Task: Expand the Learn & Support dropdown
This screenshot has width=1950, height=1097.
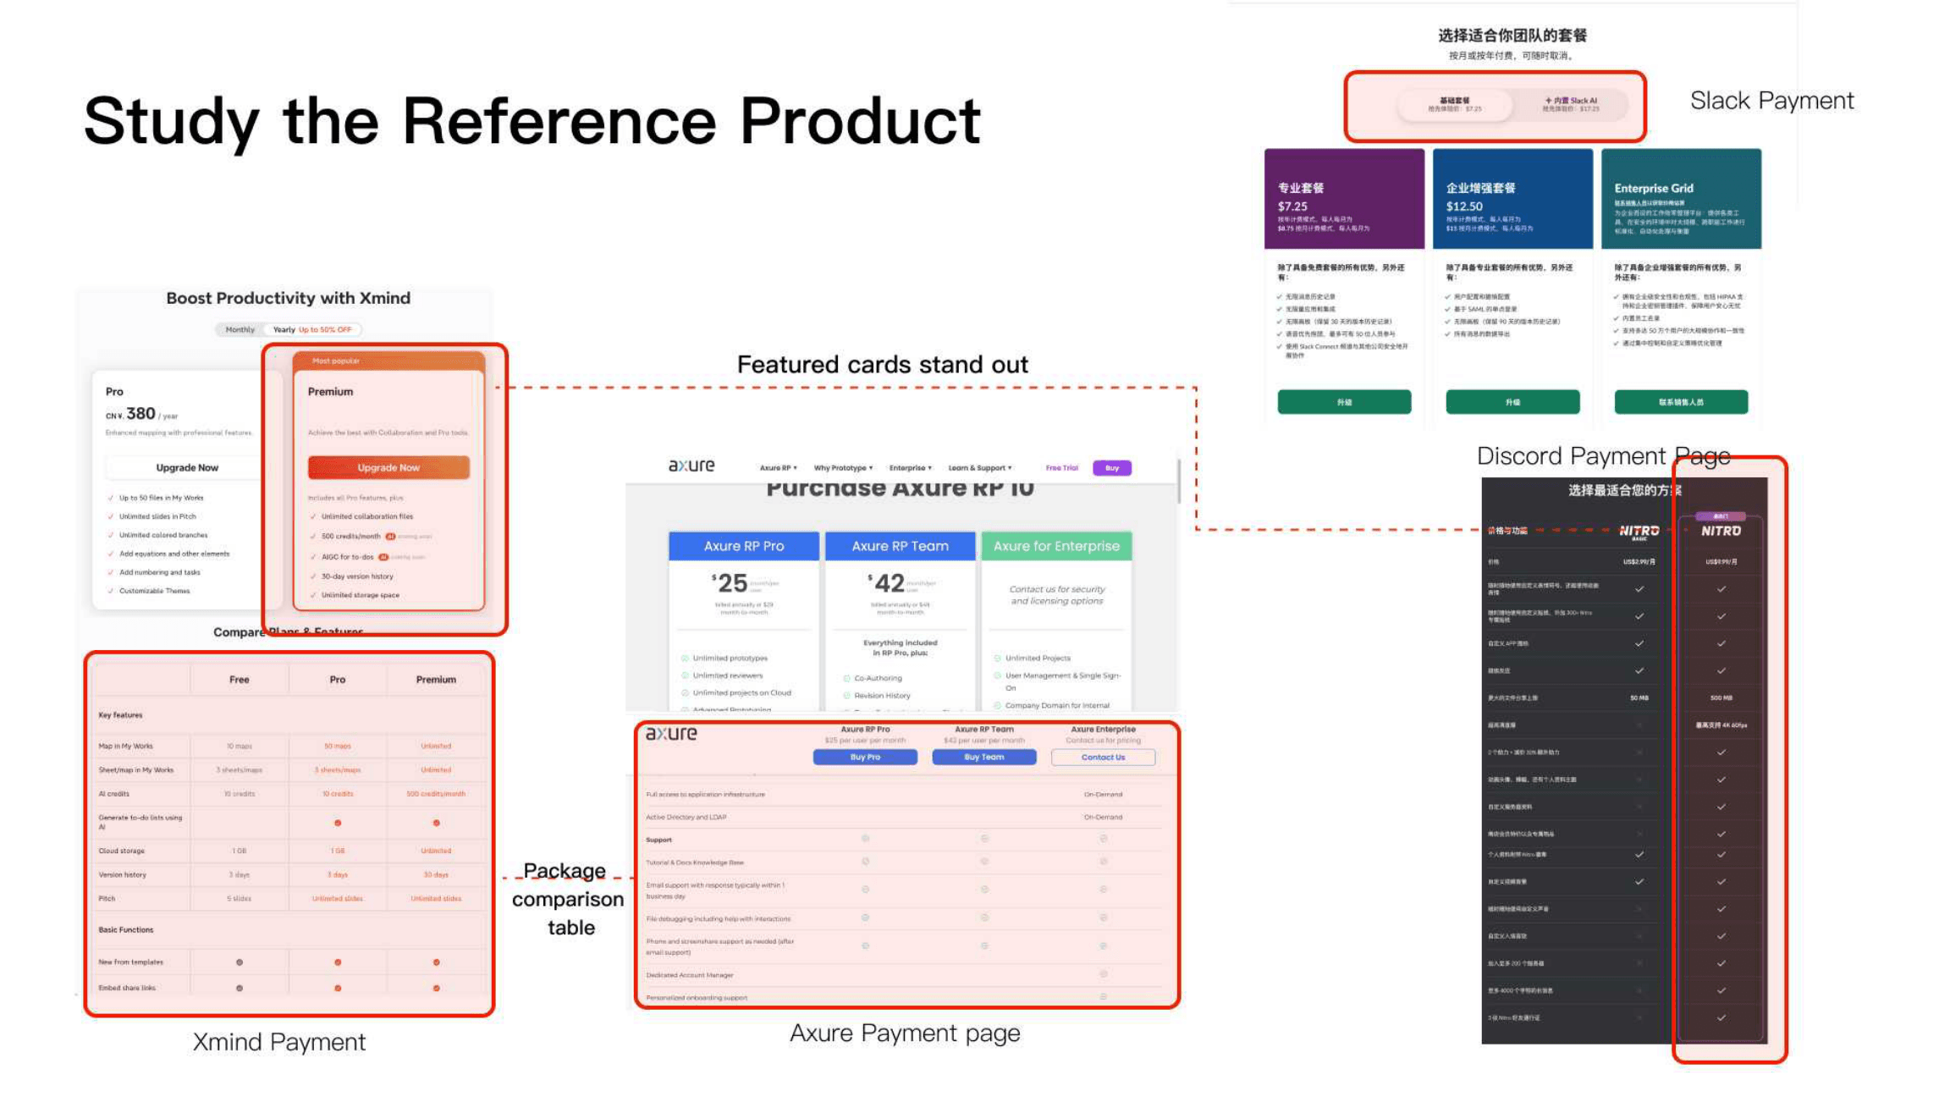Action: (x=980, y=468)
